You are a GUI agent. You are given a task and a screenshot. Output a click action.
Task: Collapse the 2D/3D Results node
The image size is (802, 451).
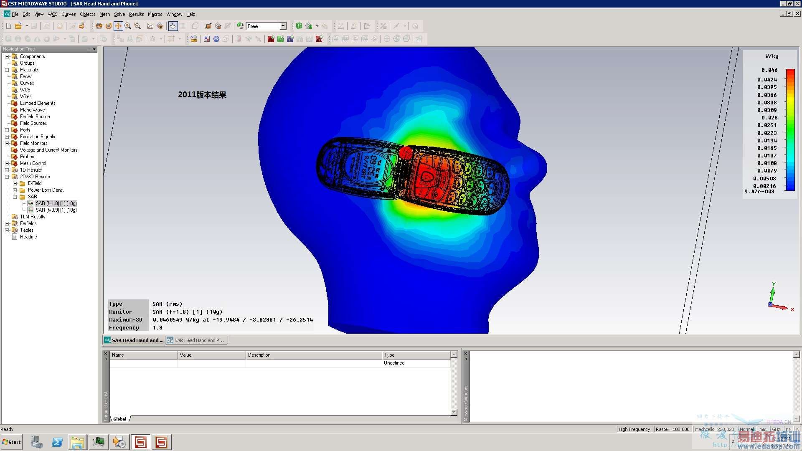7,177
